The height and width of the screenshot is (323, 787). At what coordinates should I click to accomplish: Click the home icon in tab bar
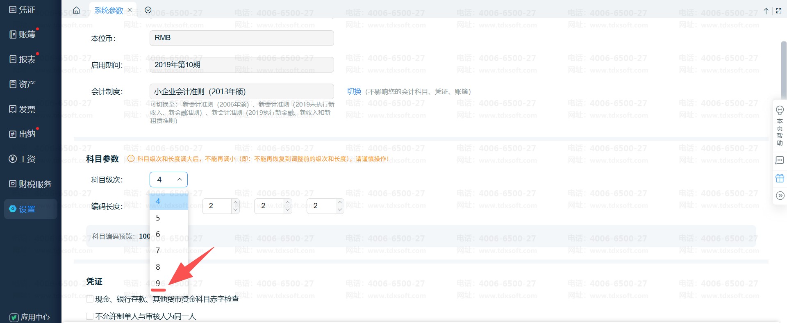pos(76,10)
